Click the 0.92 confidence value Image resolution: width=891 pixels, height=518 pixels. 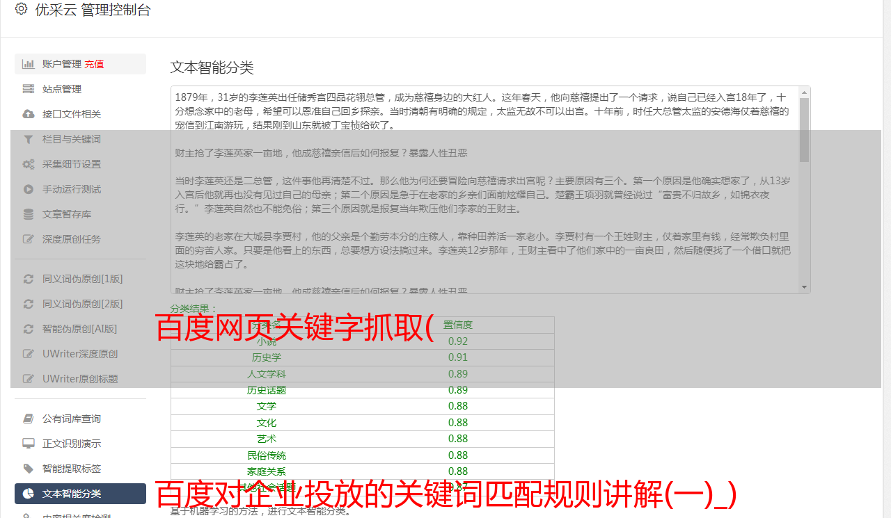458,341
